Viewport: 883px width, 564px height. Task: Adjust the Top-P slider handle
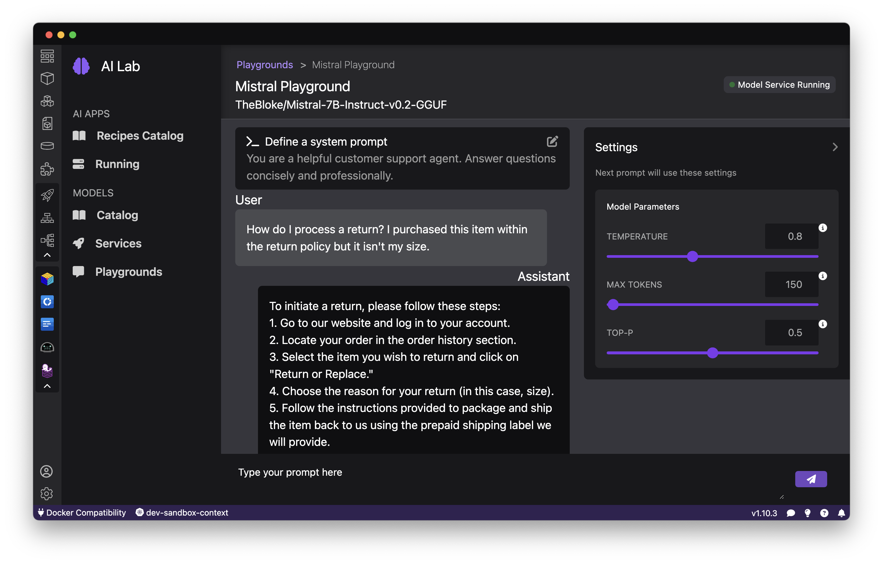pos(712,353)
